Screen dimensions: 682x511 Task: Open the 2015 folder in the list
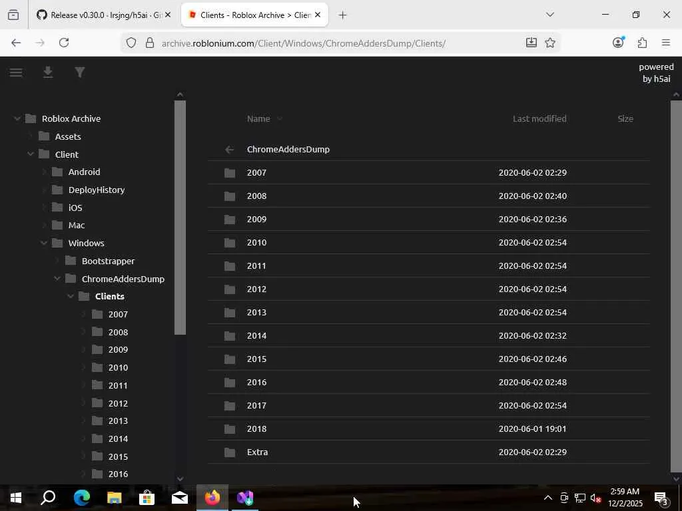point(428,359)
